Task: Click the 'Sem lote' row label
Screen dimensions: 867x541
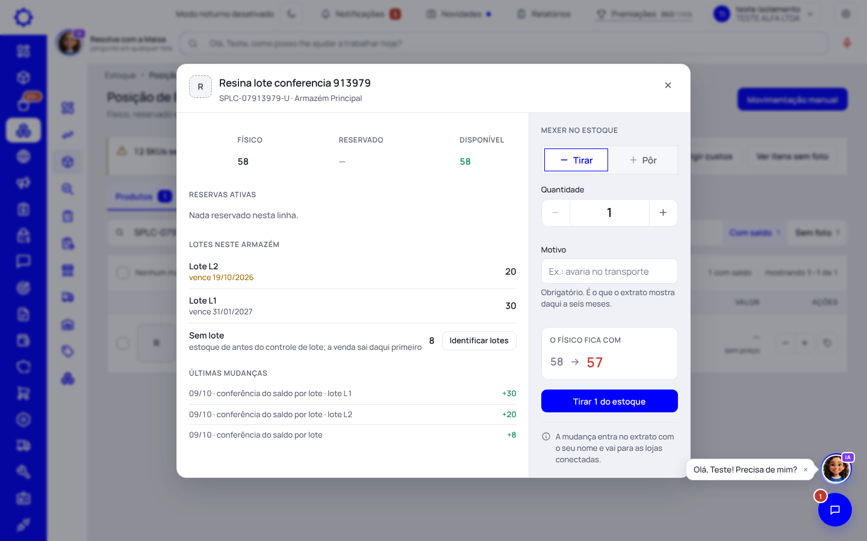Action: pyautogui.click(x=207, y=335)
